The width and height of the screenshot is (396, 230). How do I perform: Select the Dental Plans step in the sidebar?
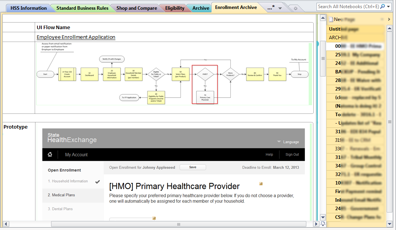pos(60,209)
